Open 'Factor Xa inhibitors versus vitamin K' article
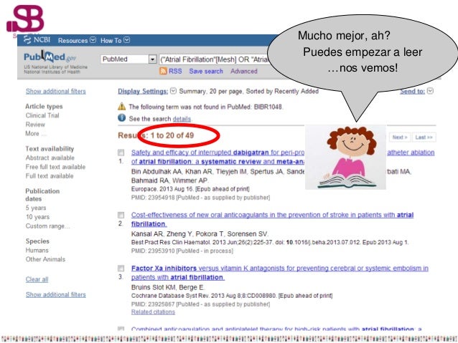This screenshot has height=343, width=458. [279, 273]
